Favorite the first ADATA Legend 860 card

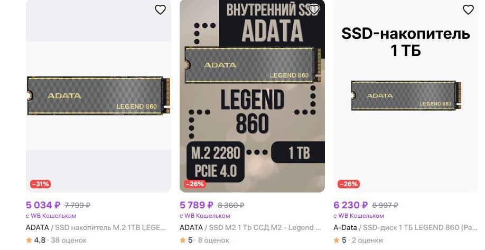160,9
